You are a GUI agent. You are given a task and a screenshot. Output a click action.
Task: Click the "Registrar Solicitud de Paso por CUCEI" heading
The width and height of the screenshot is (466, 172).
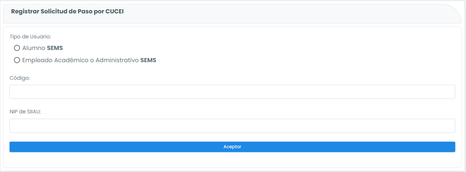pyautogui.click(x=67, y=12)
